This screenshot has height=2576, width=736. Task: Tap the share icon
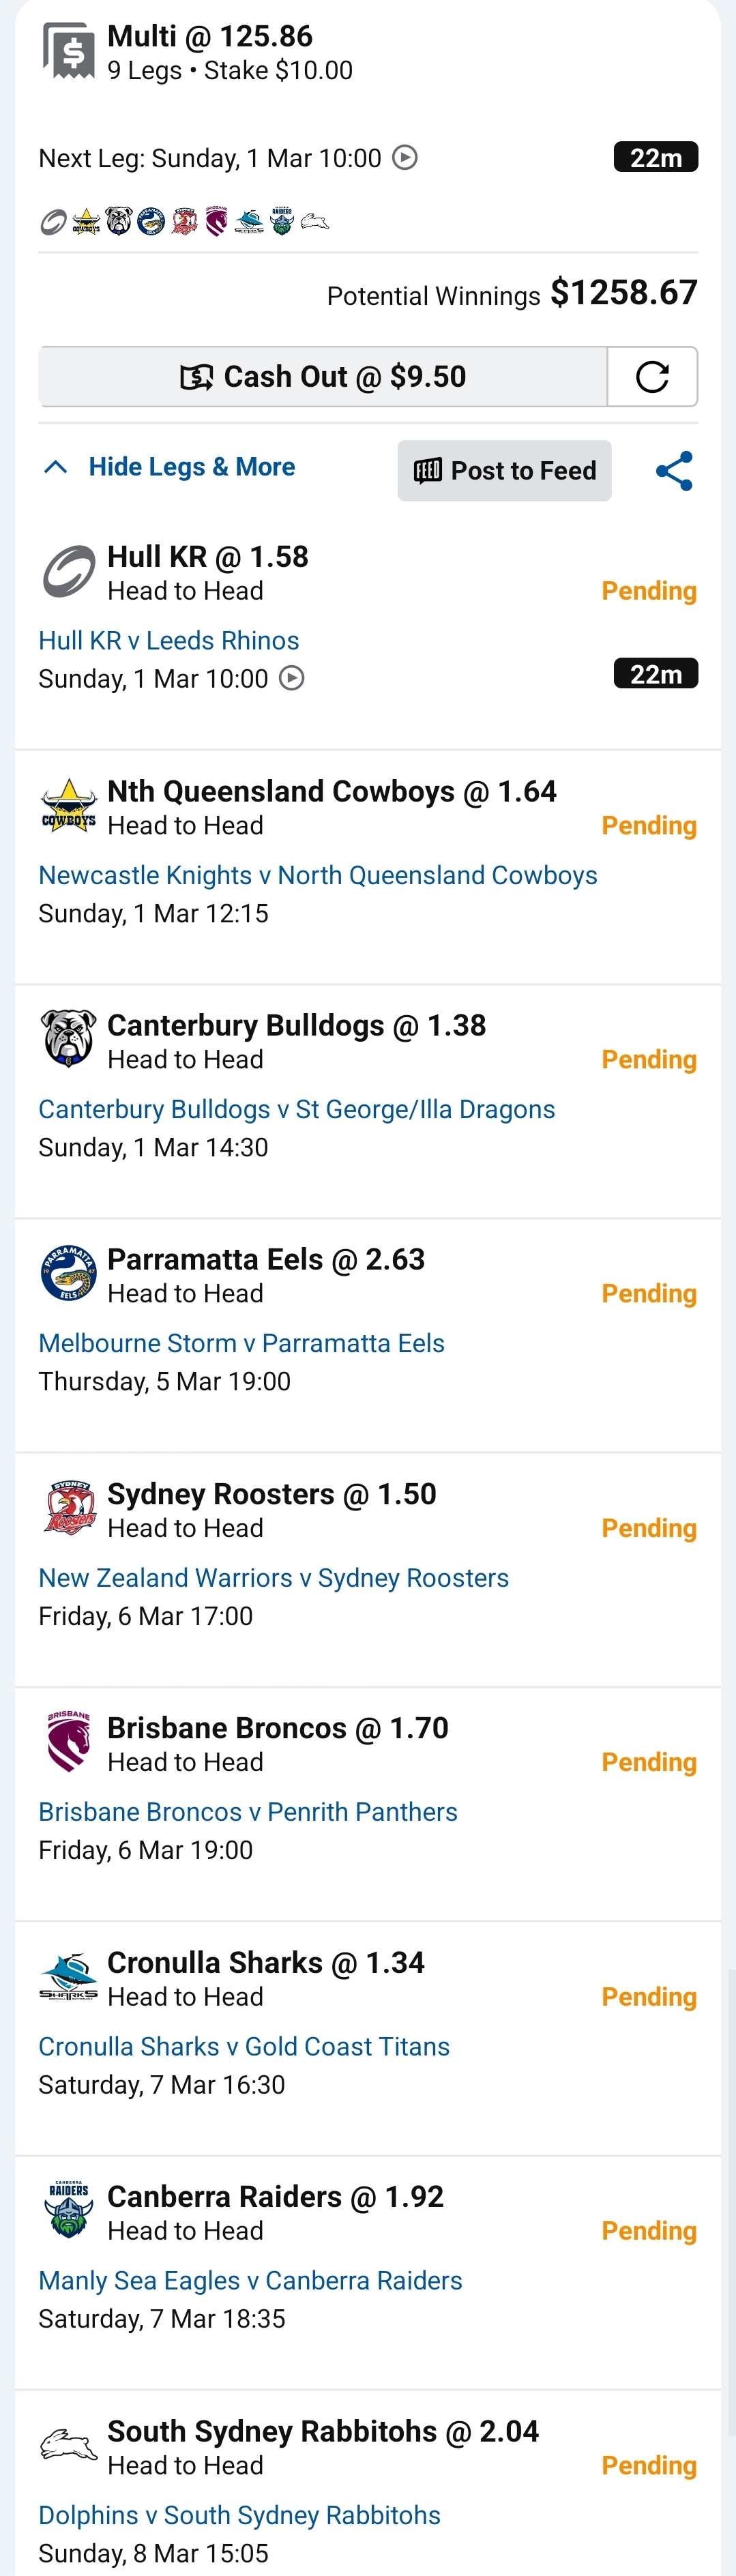pos(674,471)
